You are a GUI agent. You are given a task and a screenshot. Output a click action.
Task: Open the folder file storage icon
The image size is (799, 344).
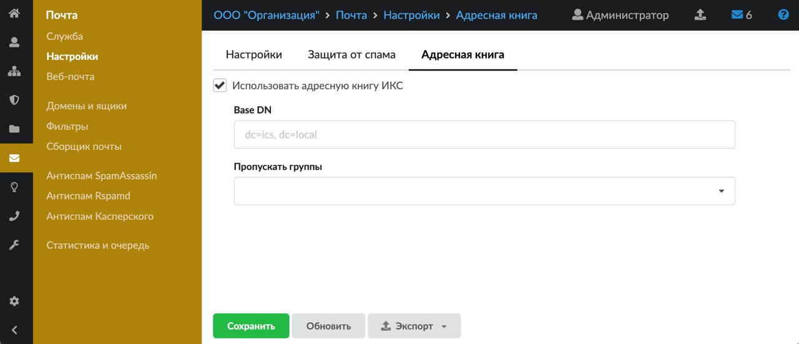click(14, 129)
